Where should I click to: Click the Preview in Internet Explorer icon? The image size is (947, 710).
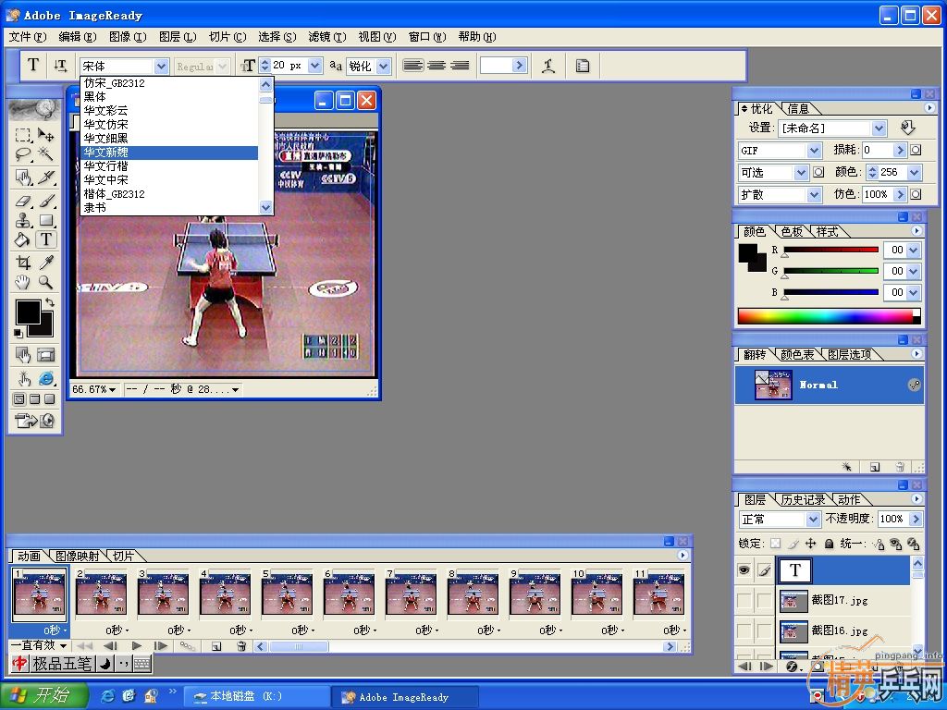pos(46,378)
